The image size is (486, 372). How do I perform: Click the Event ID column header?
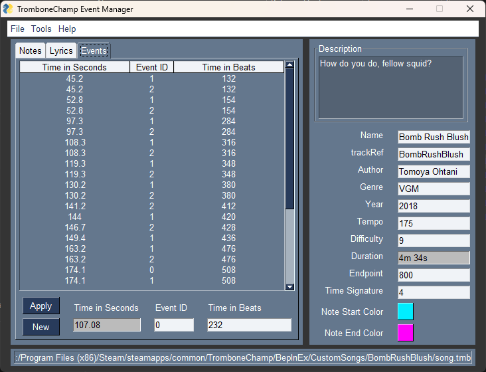(x=151, y=67)
